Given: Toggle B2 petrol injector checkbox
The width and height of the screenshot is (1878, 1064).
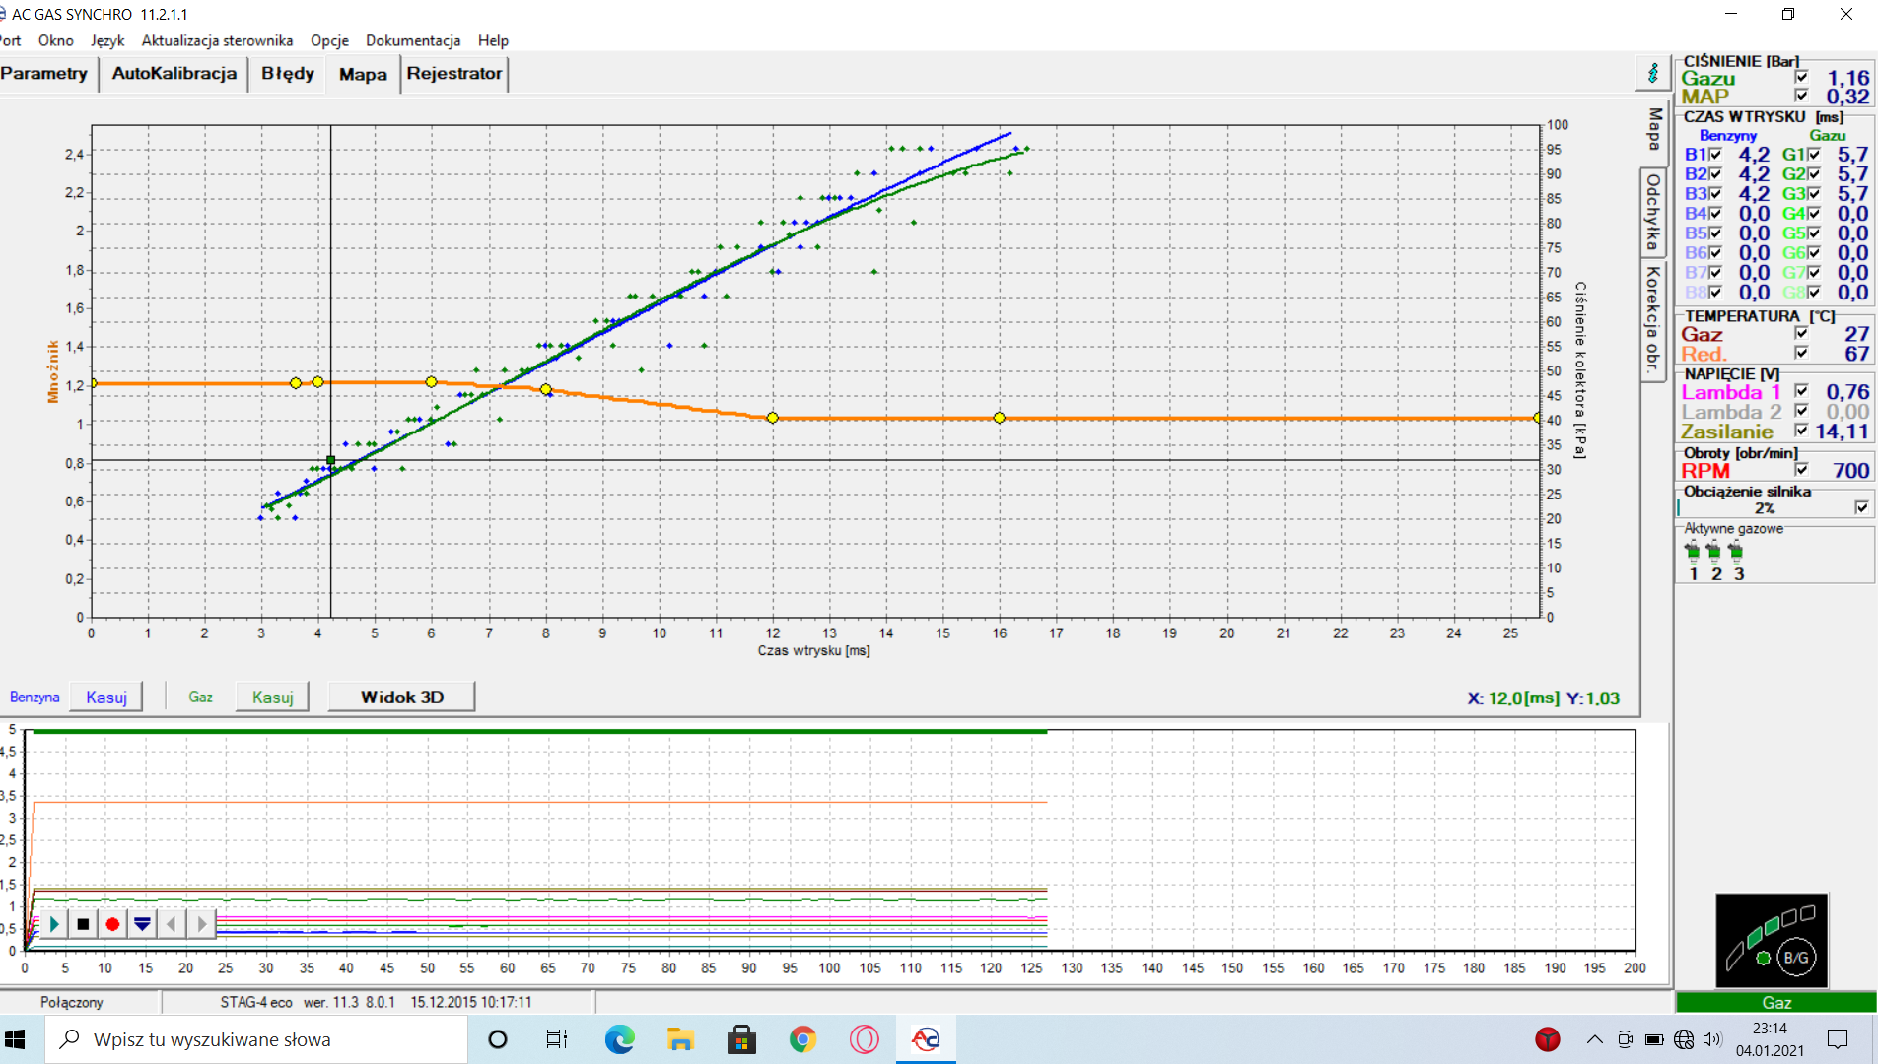Looking at the screenshot, I should pos(1715,174).
